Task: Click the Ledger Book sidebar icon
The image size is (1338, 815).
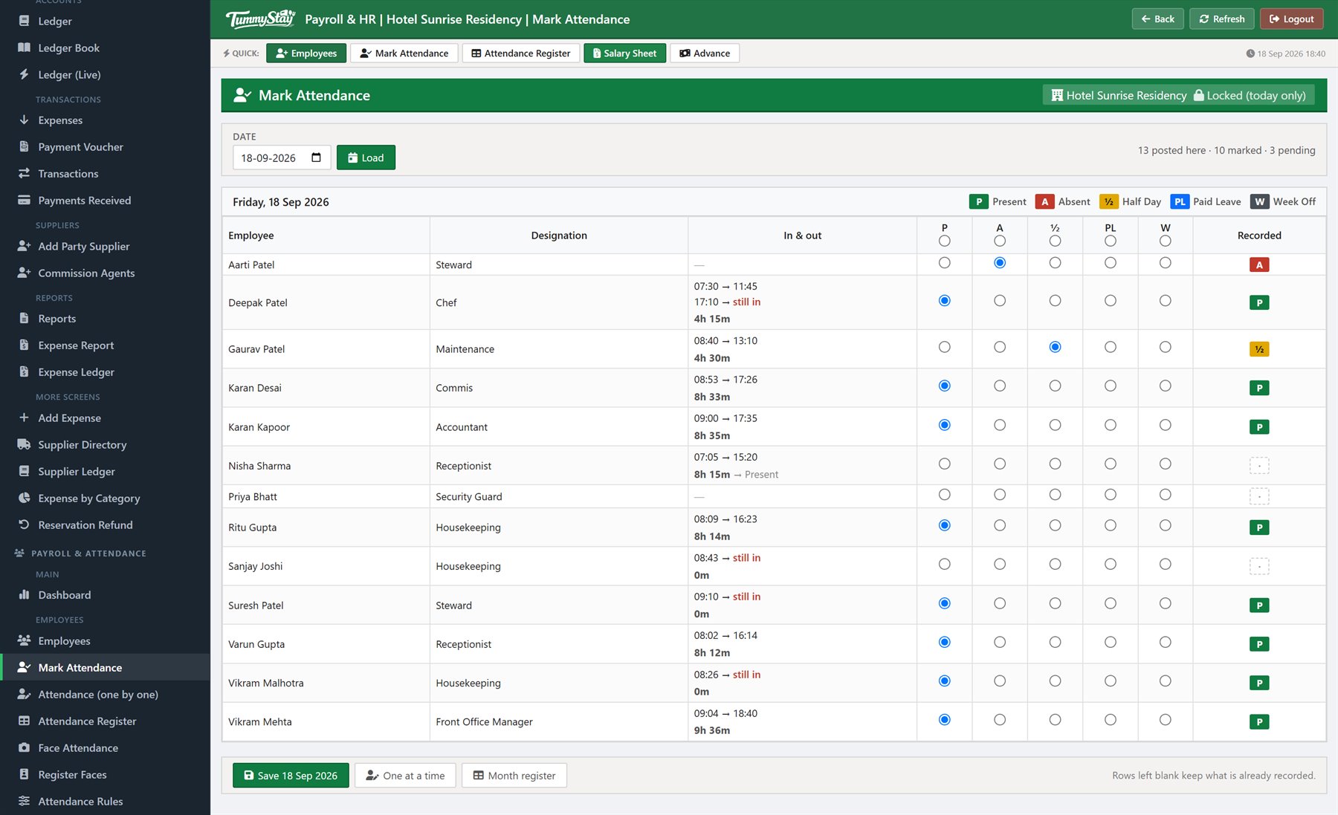Action: click(x=24, y=48)
